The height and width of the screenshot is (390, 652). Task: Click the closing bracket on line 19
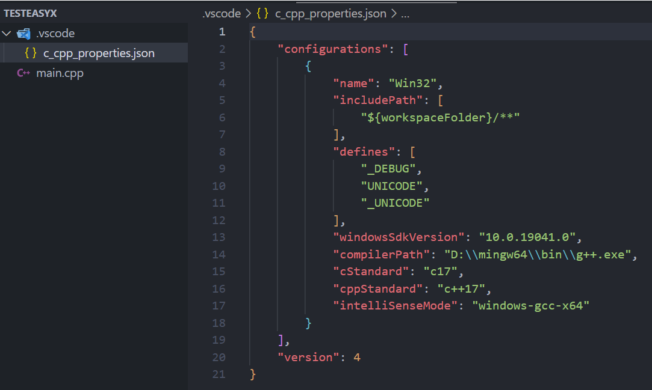(x=281, y=340)
